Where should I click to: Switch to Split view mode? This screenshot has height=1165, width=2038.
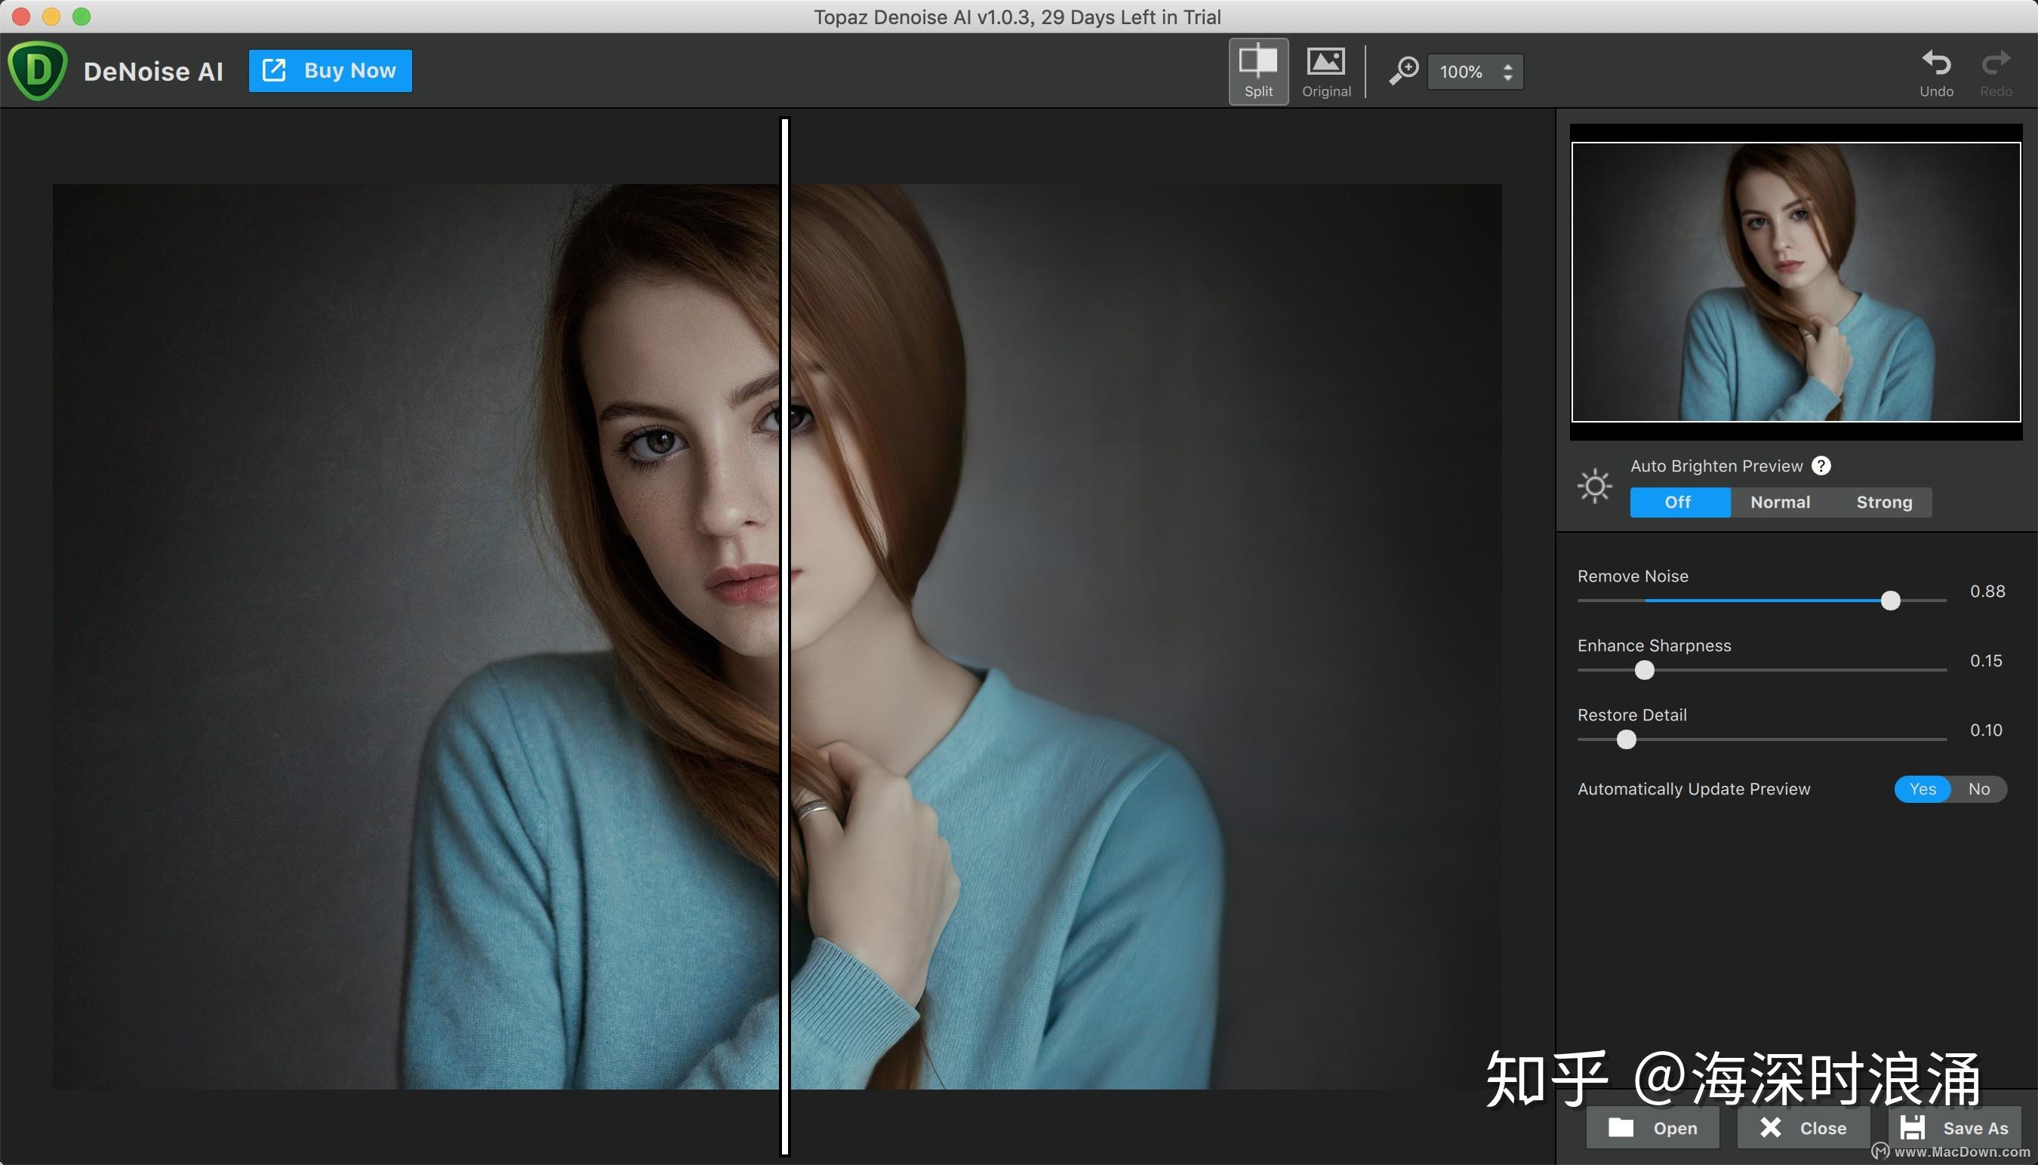[1258, 70]
